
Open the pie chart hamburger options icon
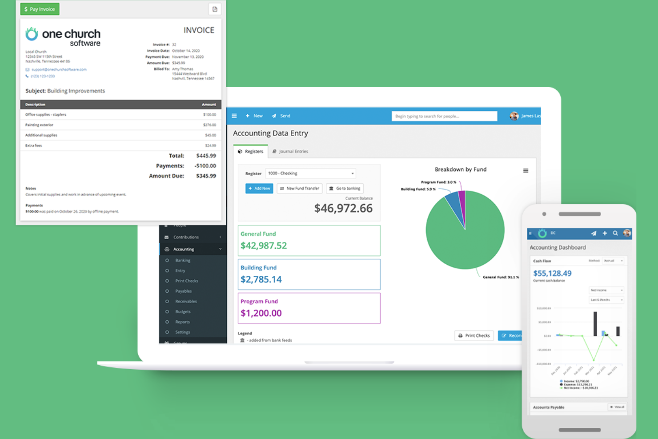click(526, 170)
